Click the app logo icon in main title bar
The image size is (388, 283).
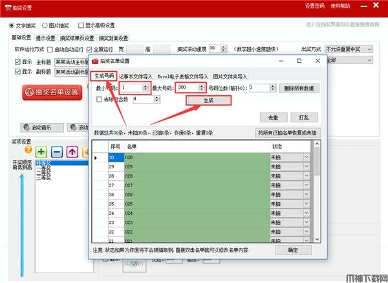(x=8, y=8)
